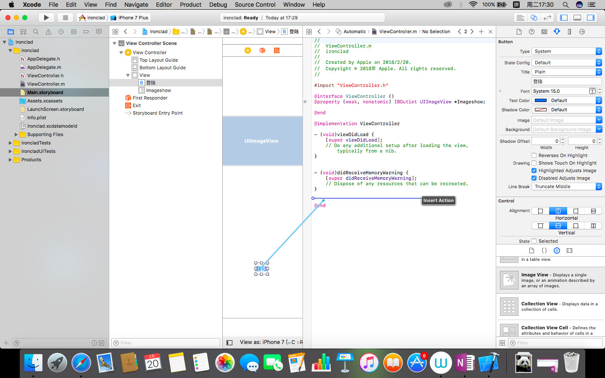
Task: Open Safari from the Dock
Action: 81,362
